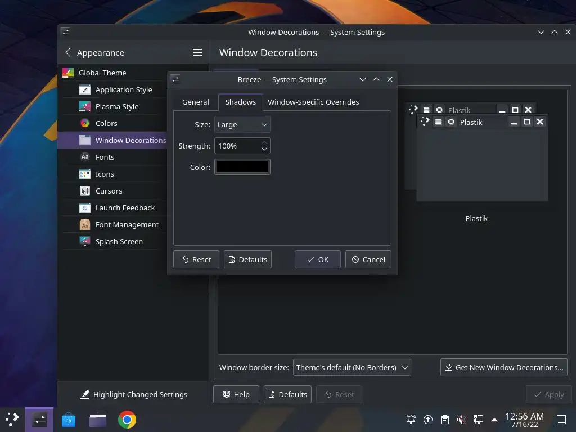Increase Strength with the up arrow
Image resolution: width=576 pixels, height=432 pixels.
264,142
